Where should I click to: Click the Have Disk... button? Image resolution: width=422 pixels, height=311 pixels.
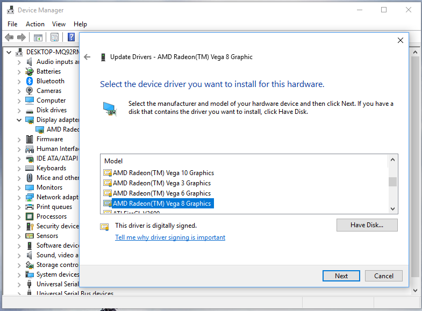[367, 225]
